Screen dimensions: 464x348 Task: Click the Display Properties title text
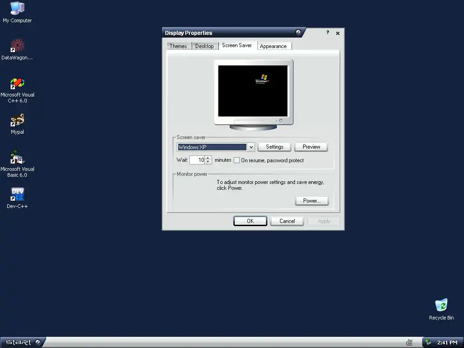[x=188, y=33]
